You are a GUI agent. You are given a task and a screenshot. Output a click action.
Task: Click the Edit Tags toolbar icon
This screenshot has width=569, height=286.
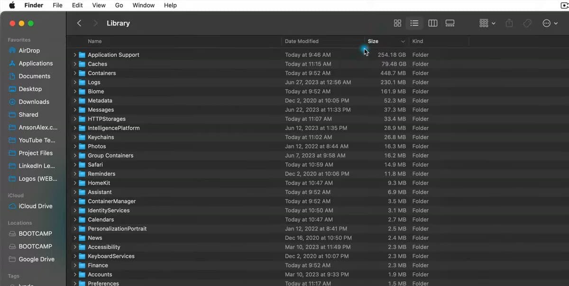click(x=527, y=23)
